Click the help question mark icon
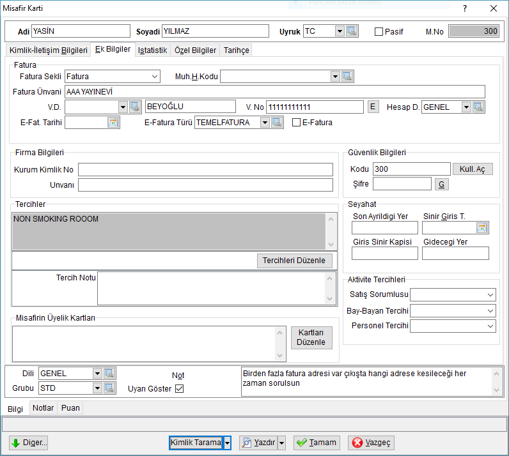The image size is (509, 456). tap(465, 8)
